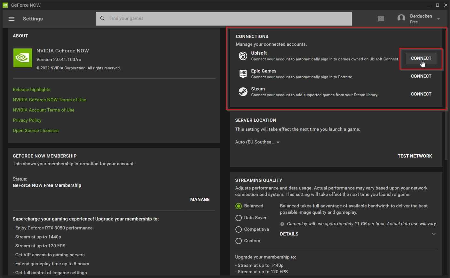Connect the Epic Games account
The height and width of the screenshot is (278, 450).
(x=421, y=76)
